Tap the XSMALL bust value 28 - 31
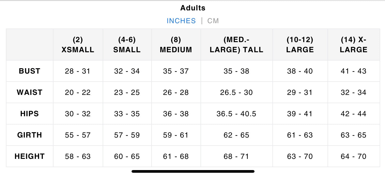Viewport: 385px width, 177px height. pyautogui.click(x=78, y=71)
